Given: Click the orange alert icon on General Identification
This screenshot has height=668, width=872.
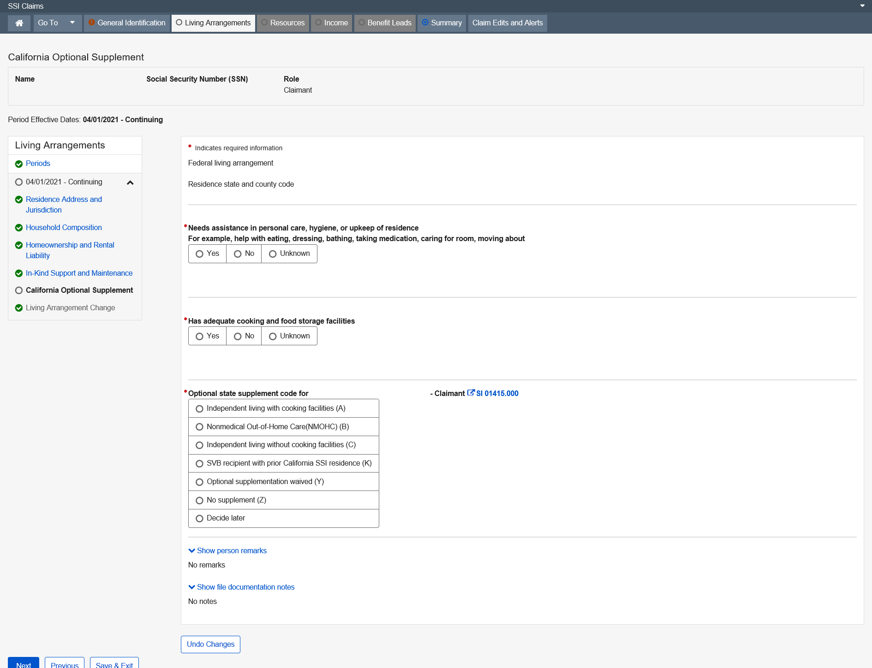Looking at the screenshot, I should coord(91,23).
